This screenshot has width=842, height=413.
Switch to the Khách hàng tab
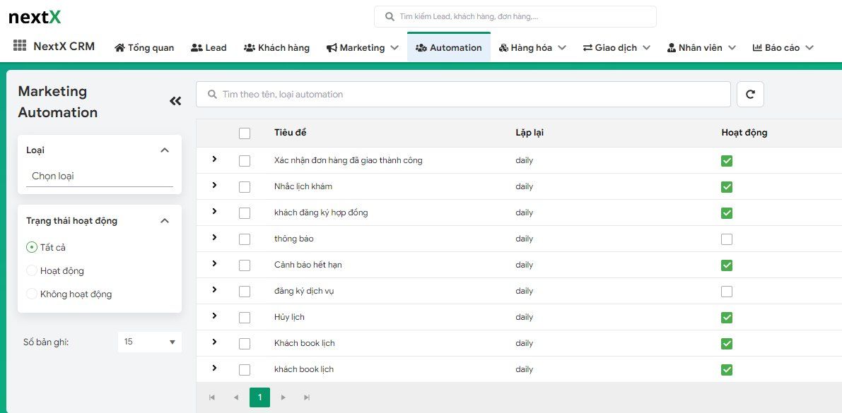[276, 47]
